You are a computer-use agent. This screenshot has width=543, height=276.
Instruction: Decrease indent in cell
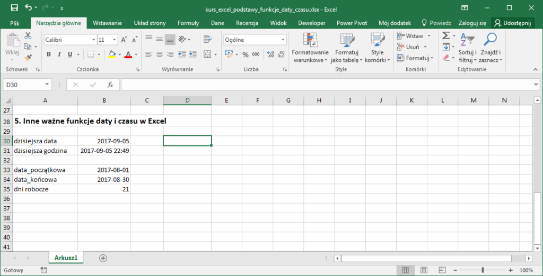coord(182,54)
